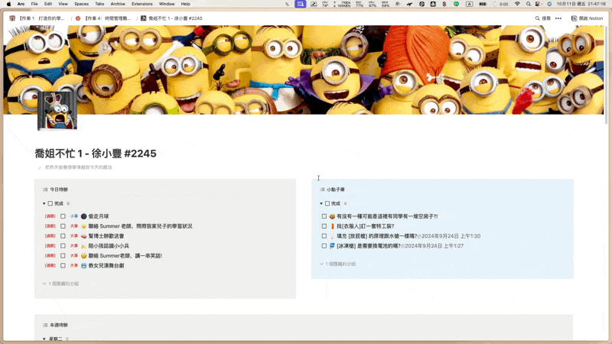
Task: Check the box for 找[衣服人]訂一套特工裝?
Action: click(324, 226)
